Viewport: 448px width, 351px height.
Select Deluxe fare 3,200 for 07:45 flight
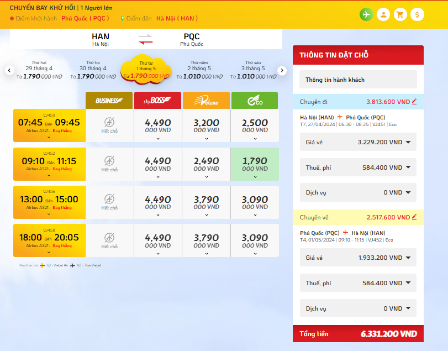[206, 126]
